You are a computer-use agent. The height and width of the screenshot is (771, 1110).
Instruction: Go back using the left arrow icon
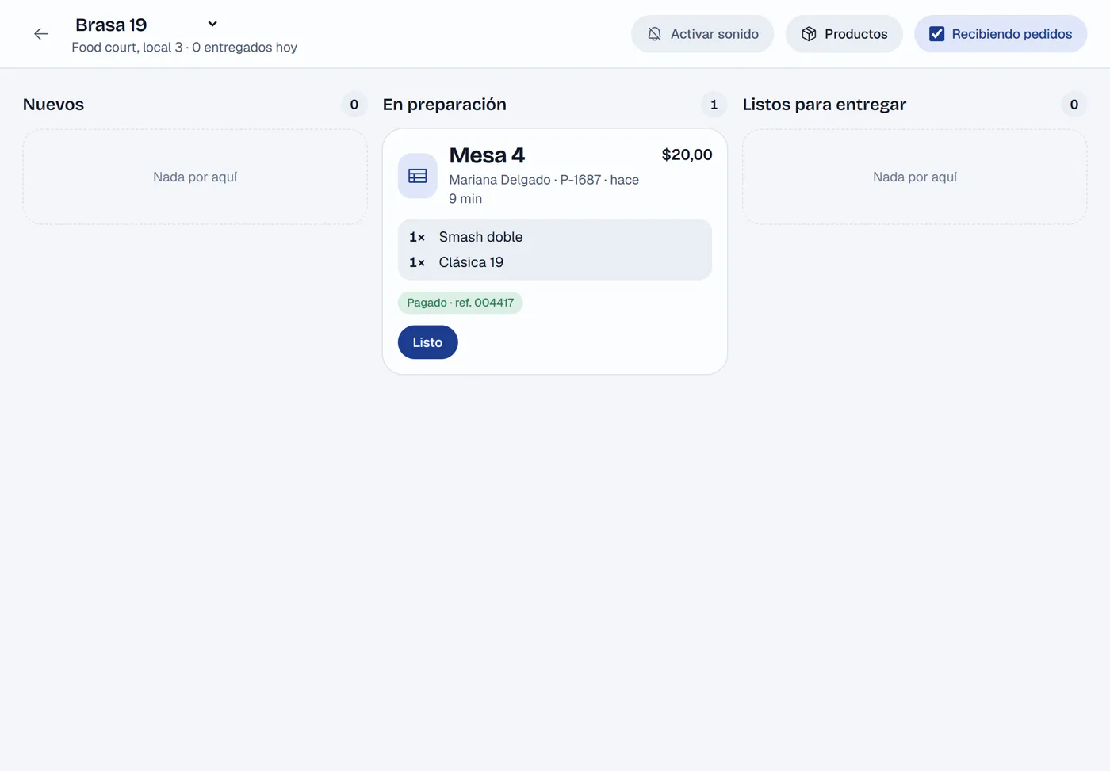[41, 34]
